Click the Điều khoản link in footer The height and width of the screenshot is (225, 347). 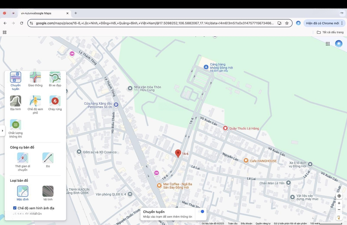click(246, 223)
